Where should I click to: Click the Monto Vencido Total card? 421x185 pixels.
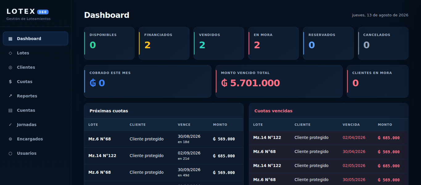click(x=279, y=81)
